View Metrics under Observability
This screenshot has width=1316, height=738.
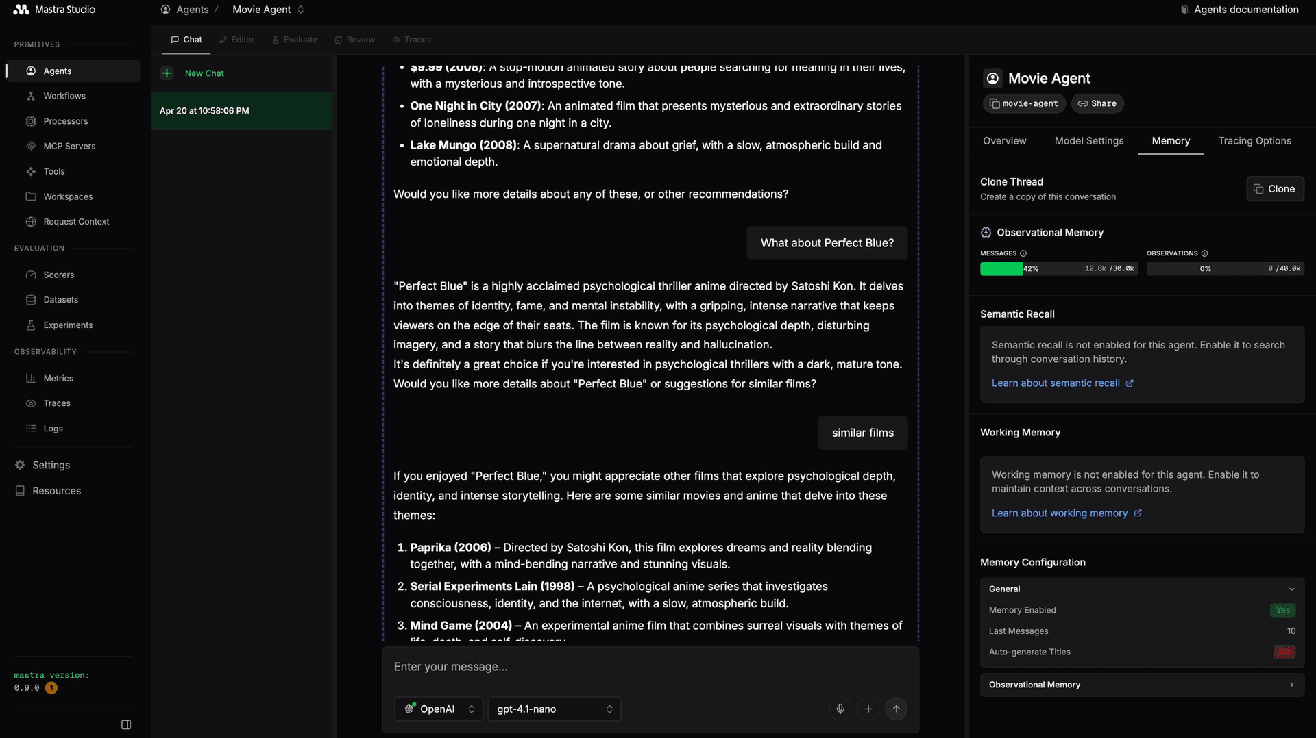pos(58,378)
